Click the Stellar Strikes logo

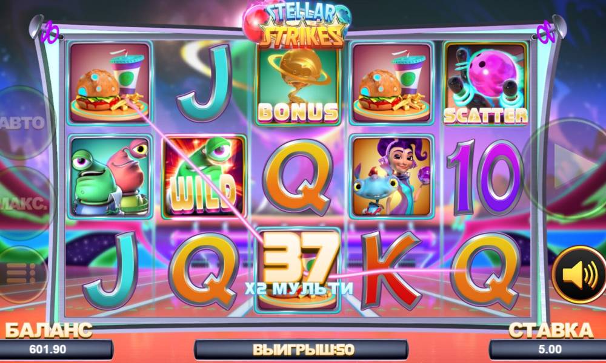coord(298,24)
